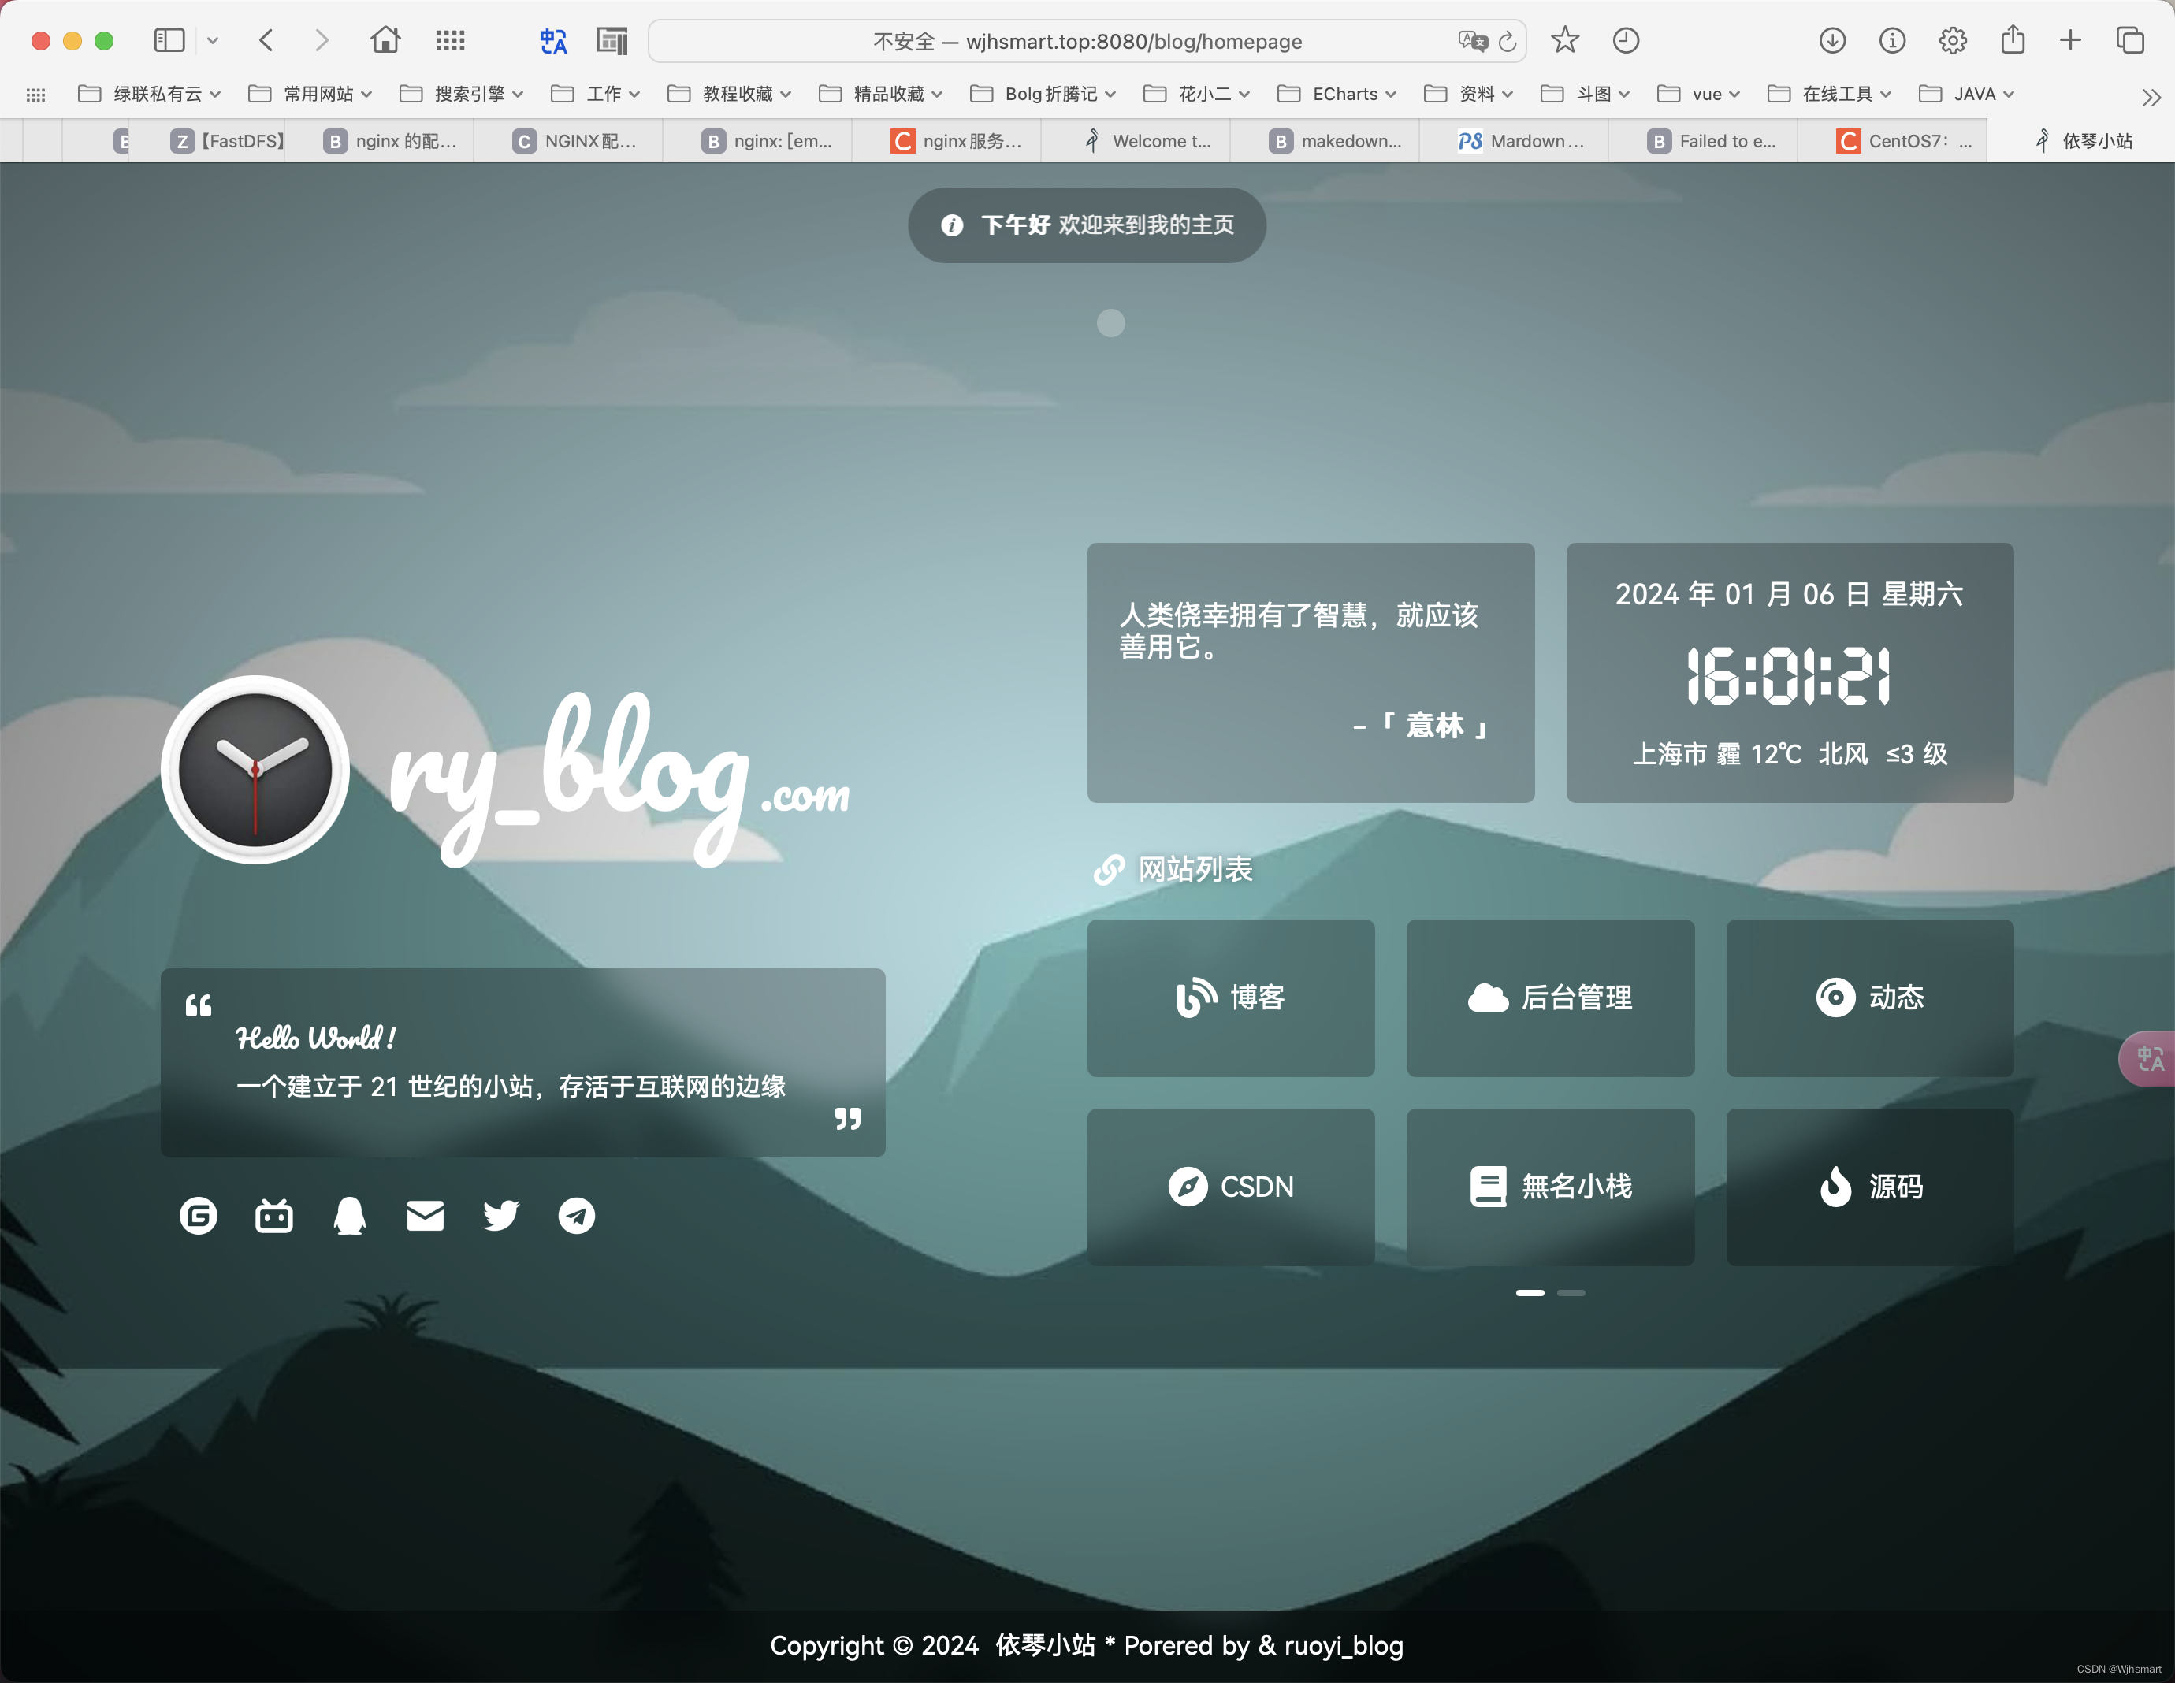
Task: Click the 后台管理 site button
Action: [x=1549, y=998]
